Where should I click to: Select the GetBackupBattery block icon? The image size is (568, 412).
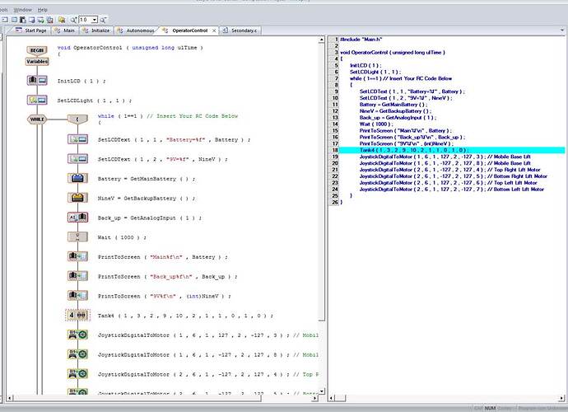click(77, 198)
